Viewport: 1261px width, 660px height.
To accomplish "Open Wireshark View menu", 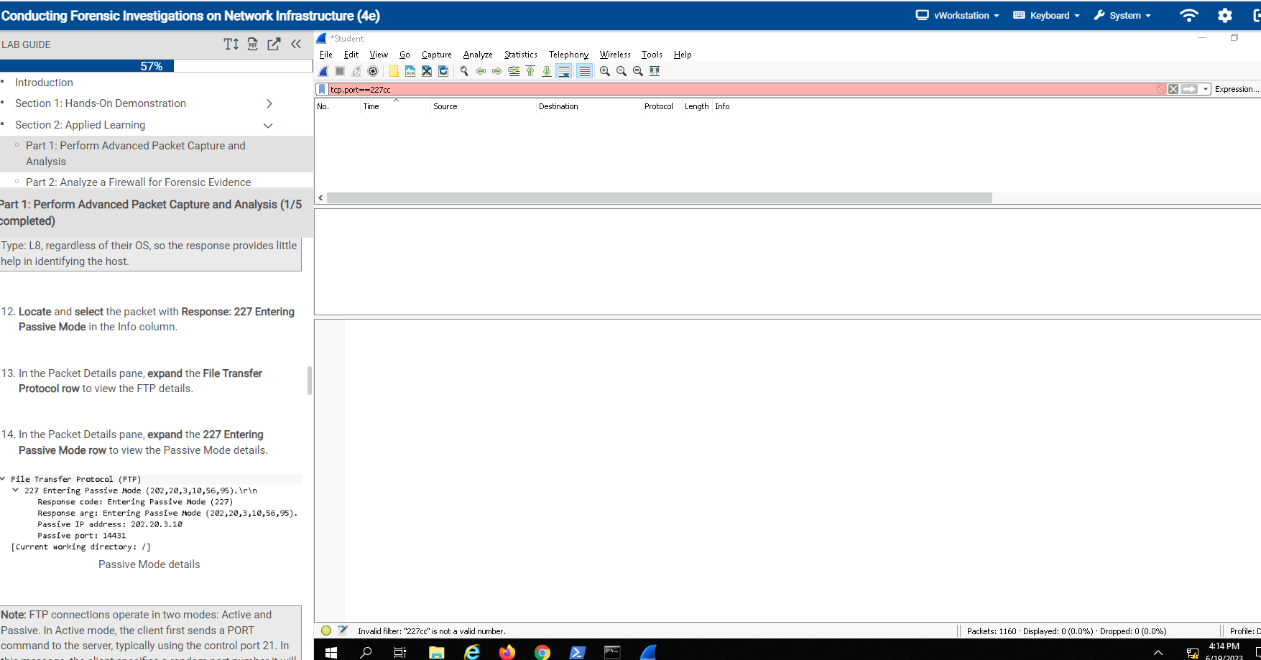I will pos(379,55).
